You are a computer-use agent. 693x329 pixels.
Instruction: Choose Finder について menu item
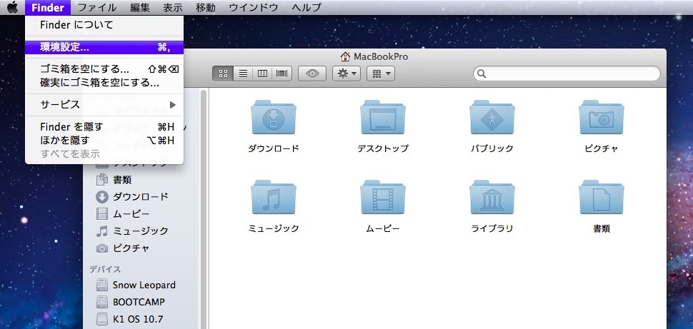[76, 25]
